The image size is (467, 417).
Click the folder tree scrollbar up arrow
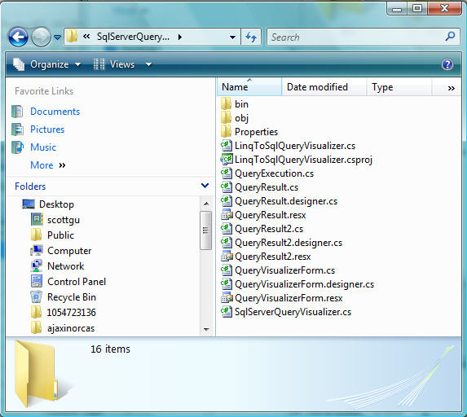[x=206, y=204]
